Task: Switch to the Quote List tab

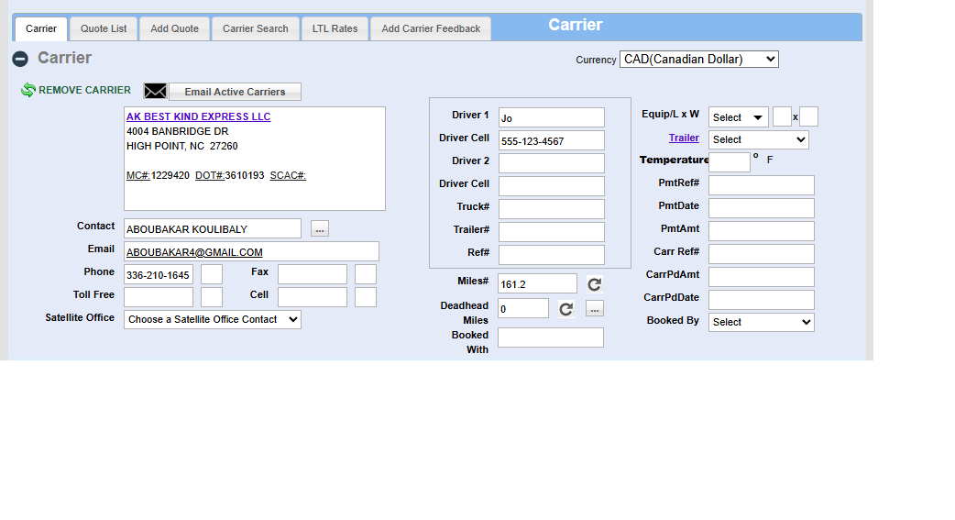Action: point(104,28)
